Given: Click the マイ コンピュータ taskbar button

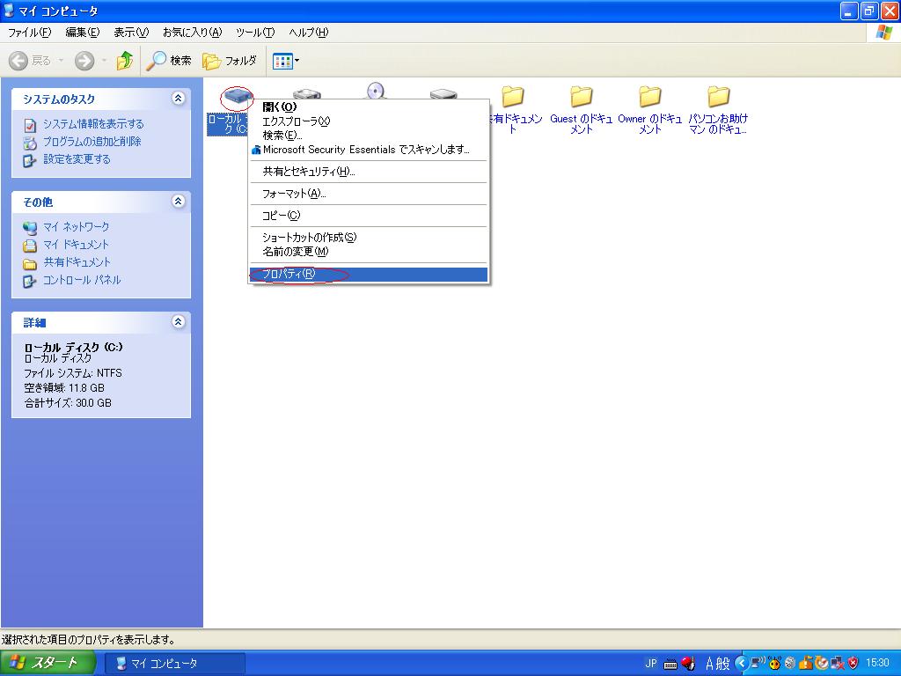Looking at the screenshot, I should (x=175, y=664).
